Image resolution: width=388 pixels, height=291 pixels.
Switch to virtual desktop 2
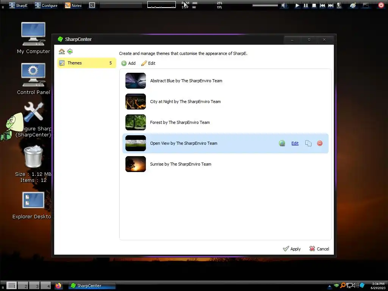23,286
